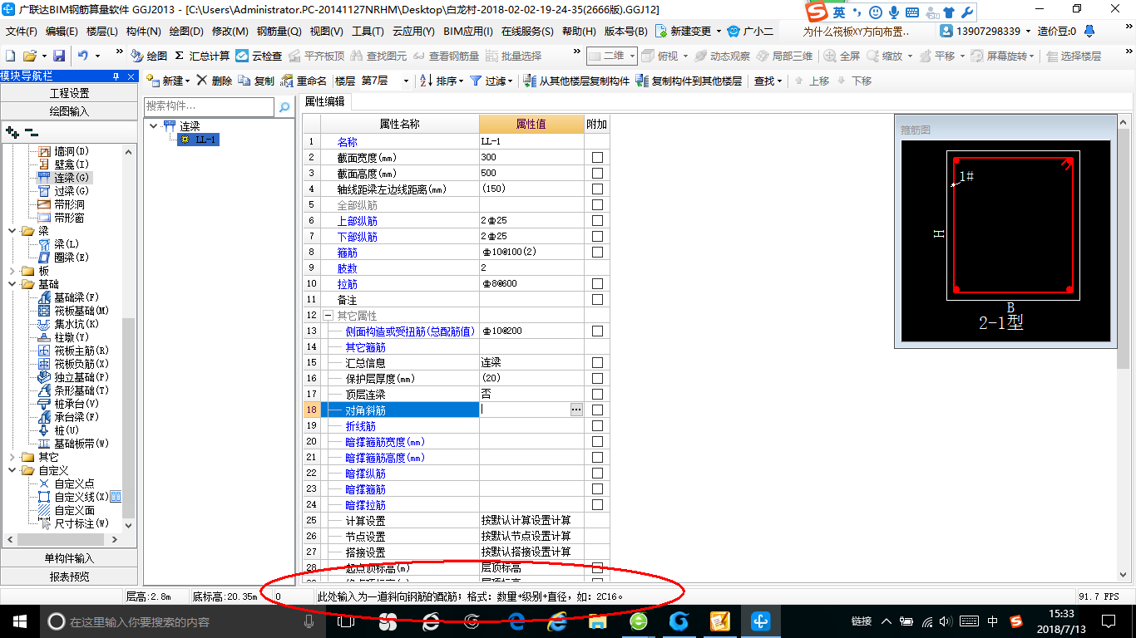Image resolution: width=1136 pixels, height=638 pixels.
Task: Click in the 搜索构件 search field
Action: [x=209, y=107]
